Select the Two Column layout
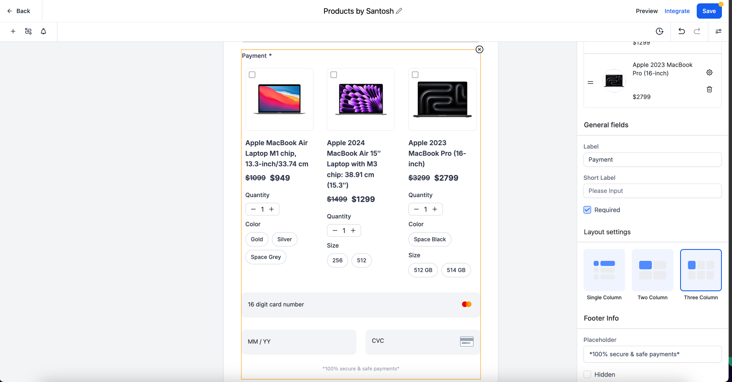 [x=652, y=270]
